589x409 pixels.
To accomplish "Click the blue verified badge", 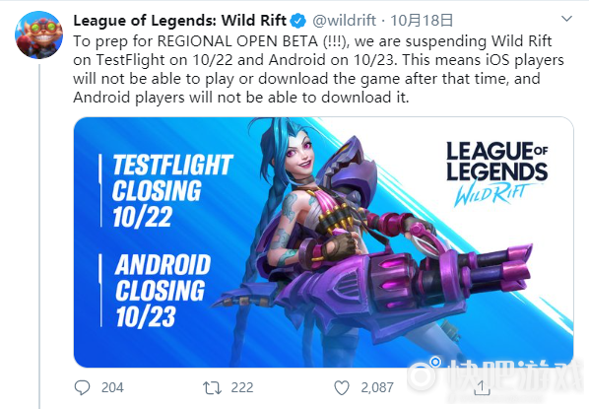I will point(298,21).
